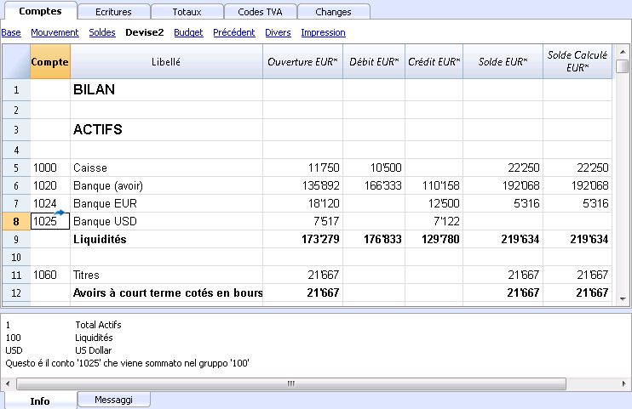The image size is (632, 409).
Task: Click the Solde Calculé EUR* column header
Action: click(577, 61)
